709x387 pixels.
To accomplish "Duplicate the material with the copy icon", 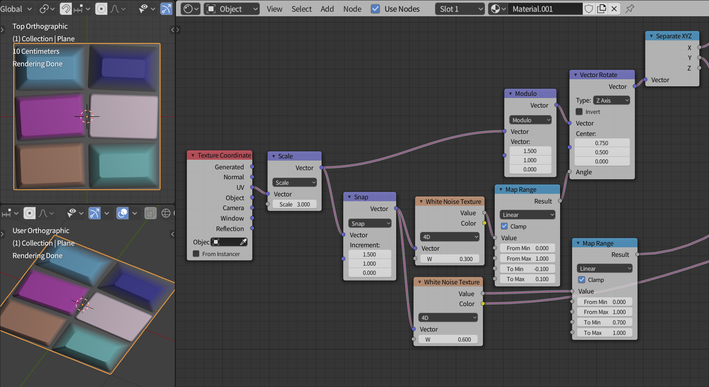I will coord(601,8).
